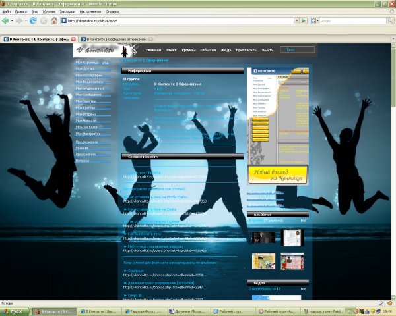The width and height of the screenshot is (396, 316).
Task: Open the Инструменты menu
Action: [90, 12]
